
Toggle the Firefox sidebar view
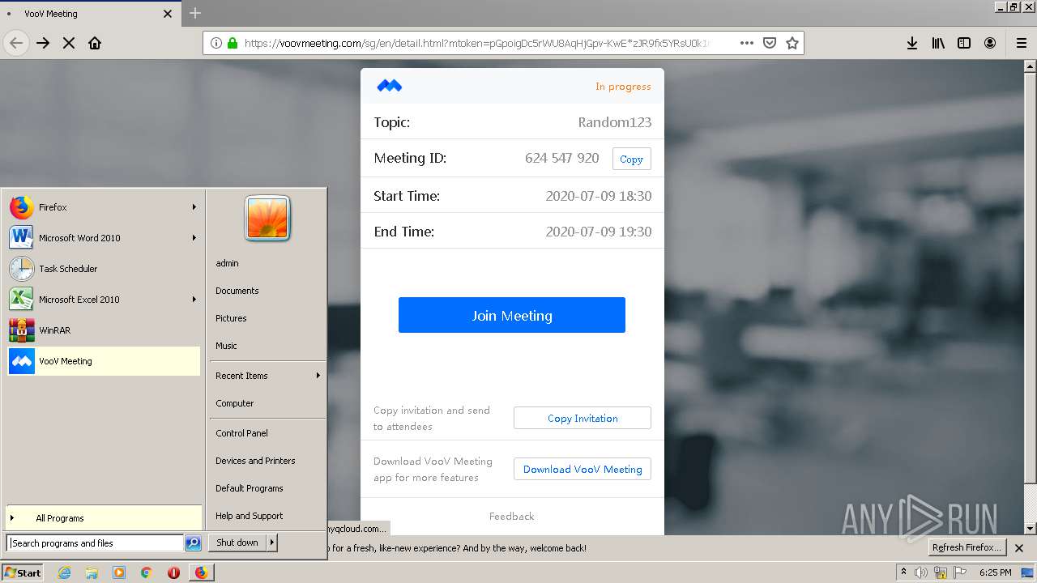coord(964,43)
